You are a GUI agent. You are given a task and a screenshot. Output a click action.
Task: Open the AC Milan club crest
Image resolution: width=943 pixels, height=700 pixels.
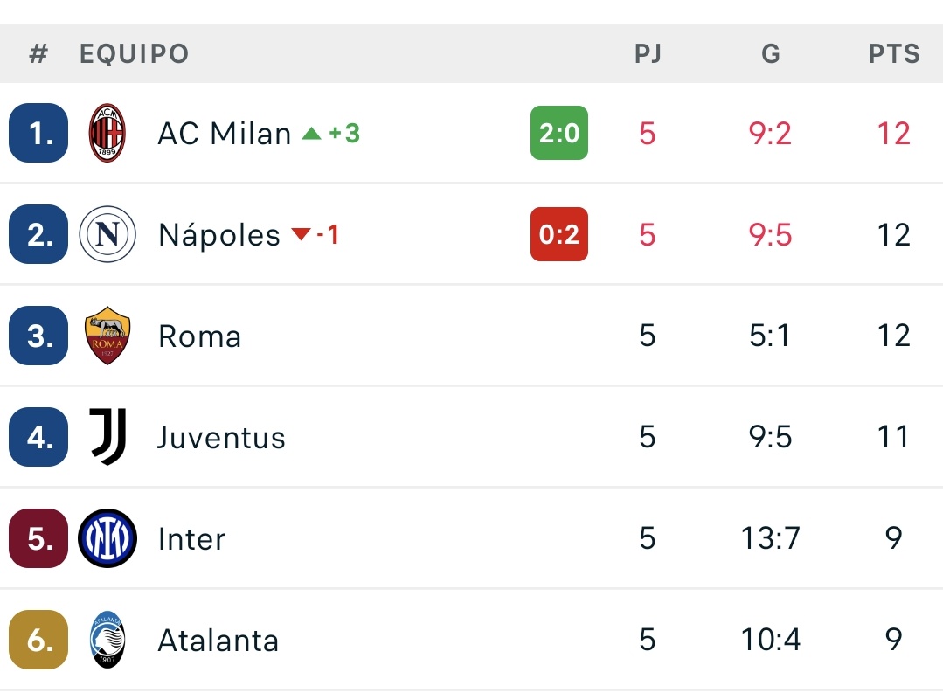pos(107,133)
